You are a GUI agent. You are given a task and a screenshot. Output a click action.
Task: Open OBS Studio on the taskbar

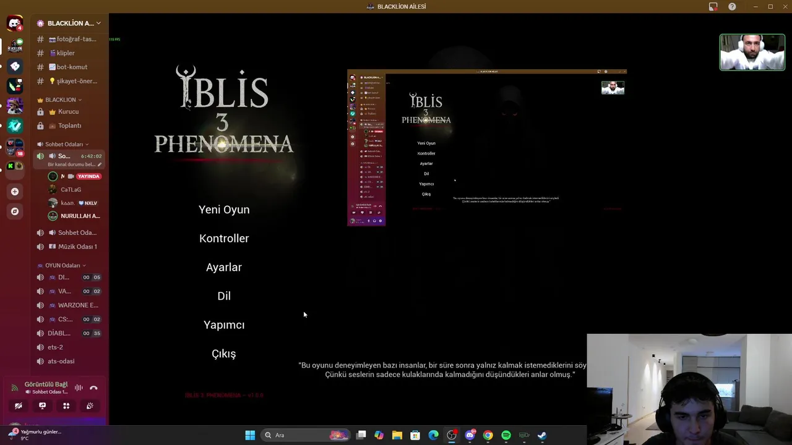point(452,435)
